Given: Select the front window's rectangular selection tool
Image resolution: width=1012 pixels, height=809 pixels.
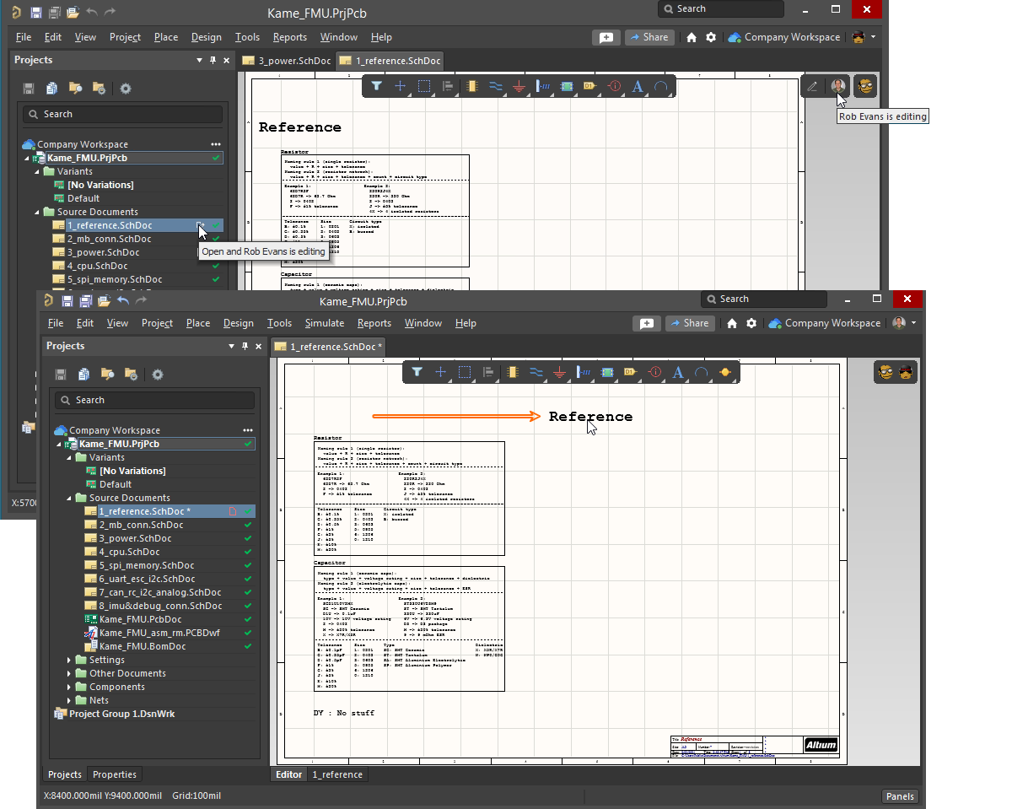Looking at the screenshot, I should [x=464, y=372].
